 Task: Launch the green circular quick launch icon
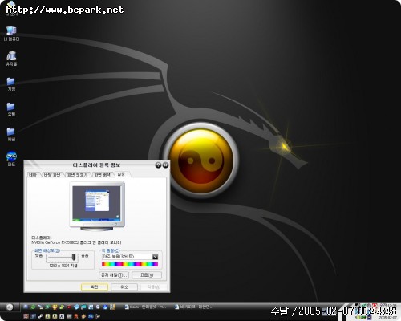click(x=33, y=307)
